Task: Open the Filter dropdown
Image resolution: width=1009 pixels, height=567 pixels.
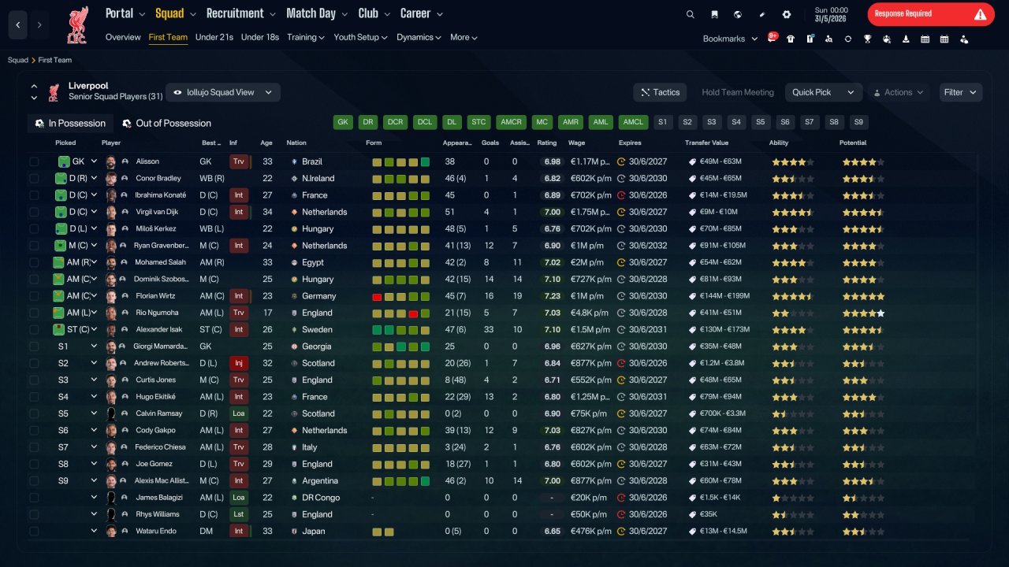Action: 961,92
